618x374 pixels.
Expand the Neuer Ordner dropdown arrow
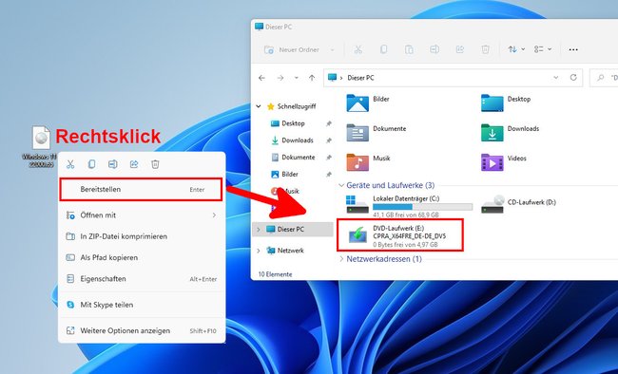332,50
